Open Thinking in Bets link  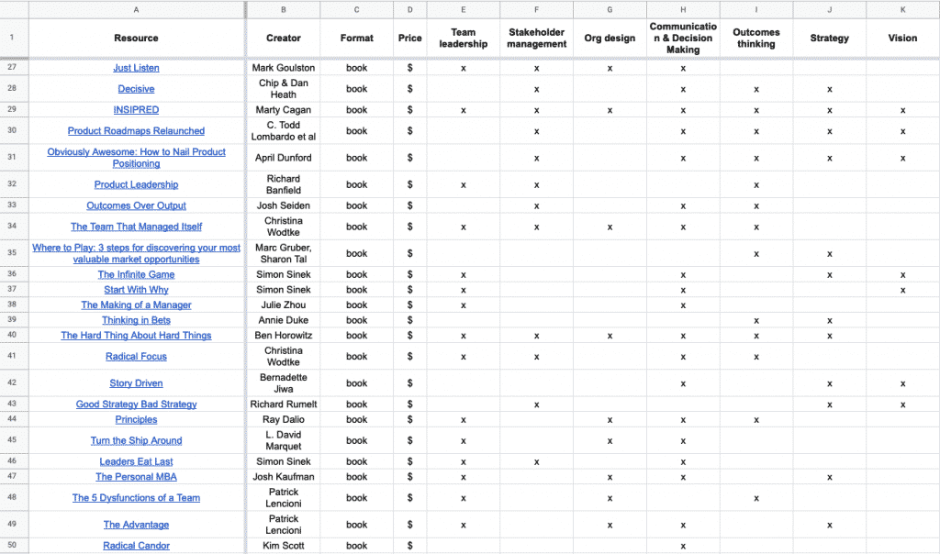pos(136,320)
